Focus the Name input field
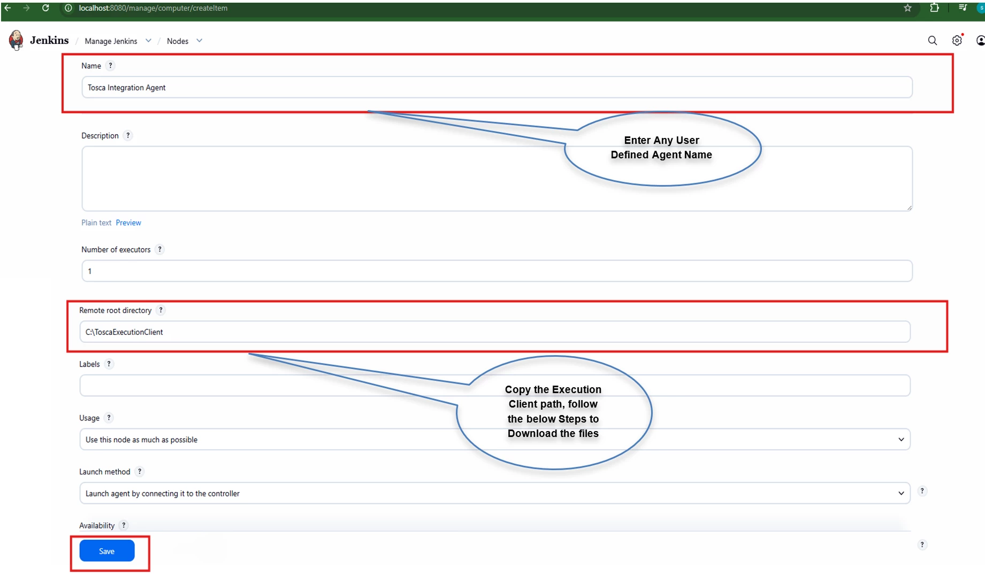This screenshot has width=985, height=583. [497, 87]
